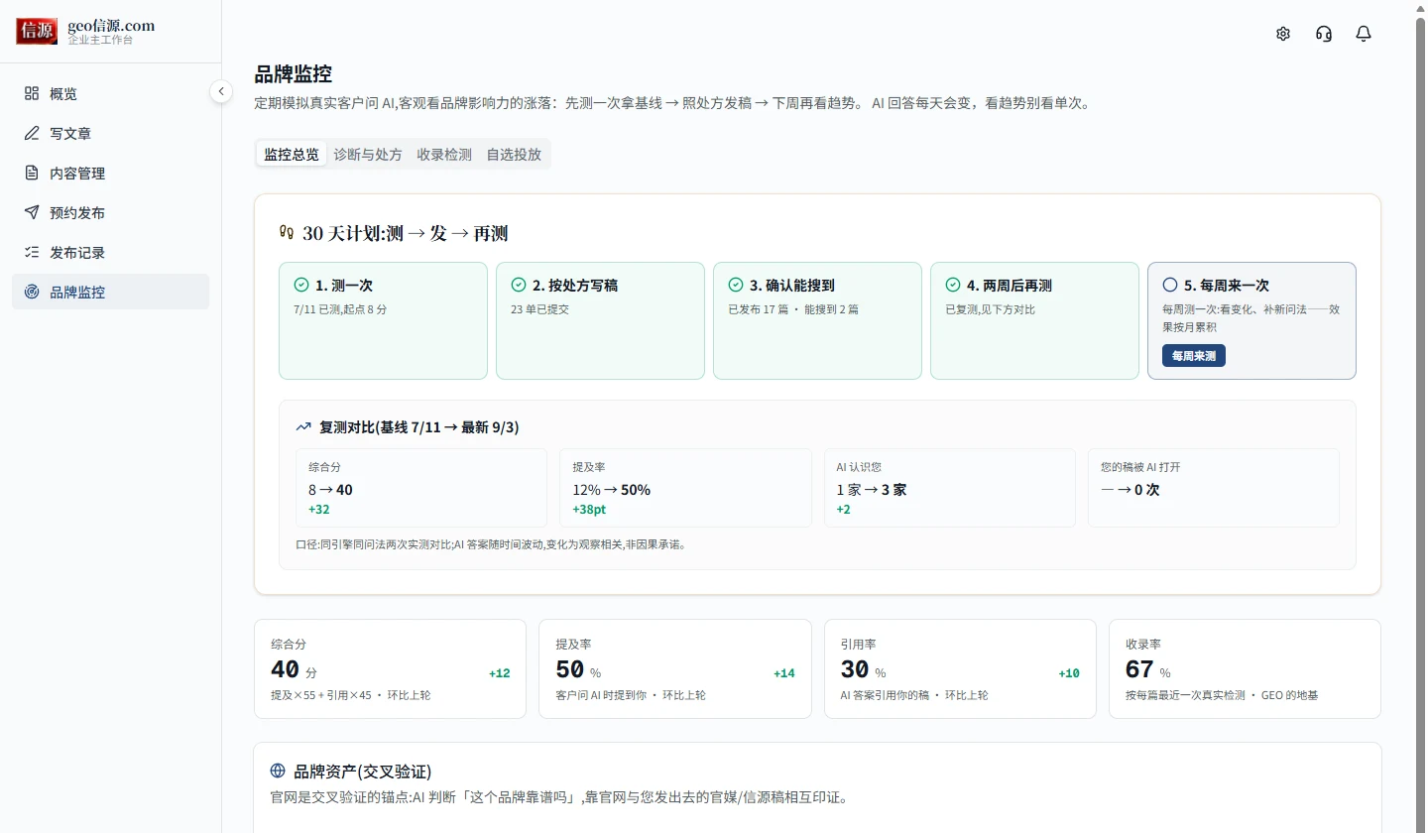Open the notifications bell
Screen dimensions: 1428x833
1364,34
